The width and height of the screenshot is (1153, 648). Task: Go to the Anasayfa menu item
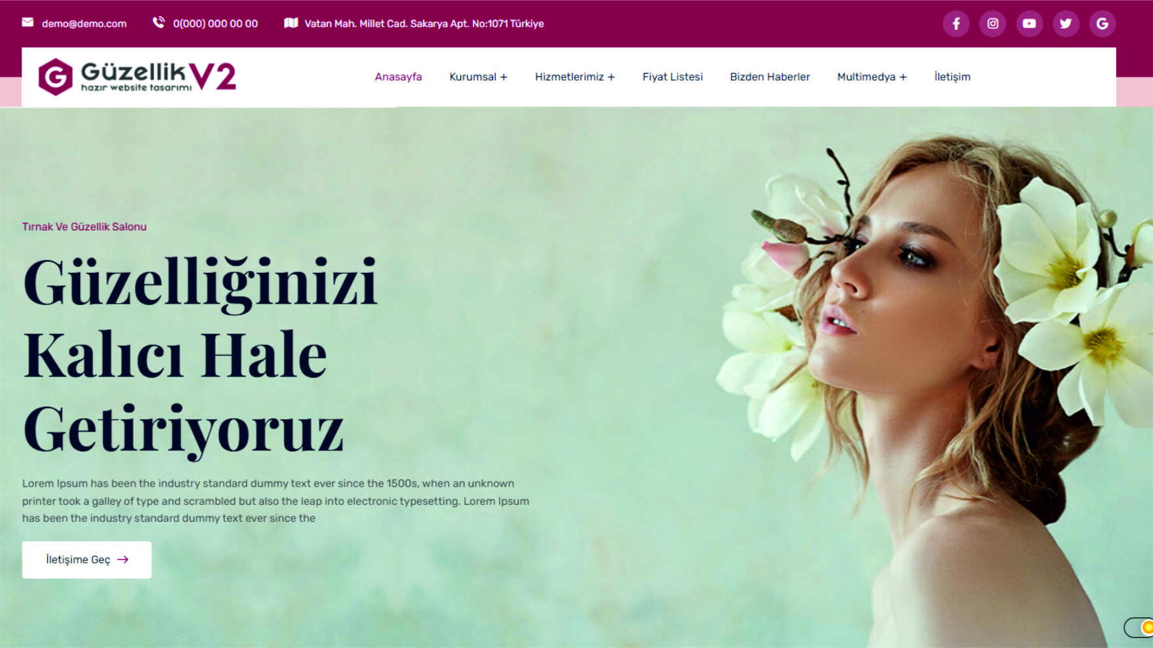398,77
